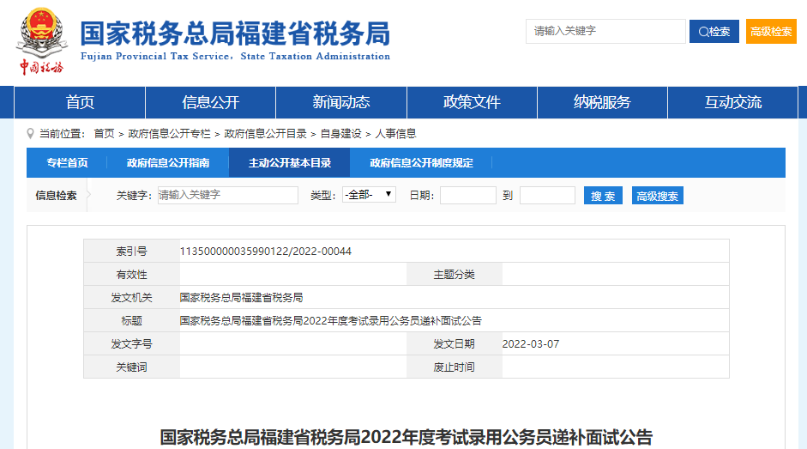Open the 政府信息公开制度规定 tab
The width and height of the screenshot is (807, 449).
coord(421,163)
